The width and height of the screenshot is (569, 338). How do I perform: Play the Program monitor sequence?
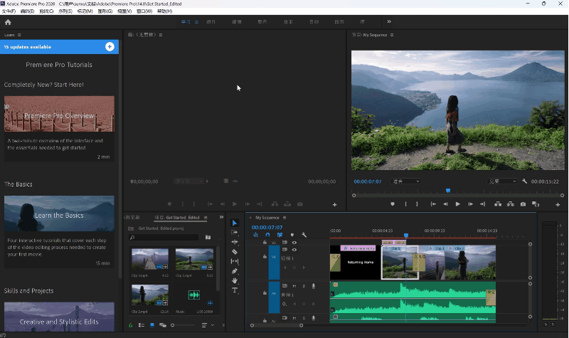(x=457, y=204)
